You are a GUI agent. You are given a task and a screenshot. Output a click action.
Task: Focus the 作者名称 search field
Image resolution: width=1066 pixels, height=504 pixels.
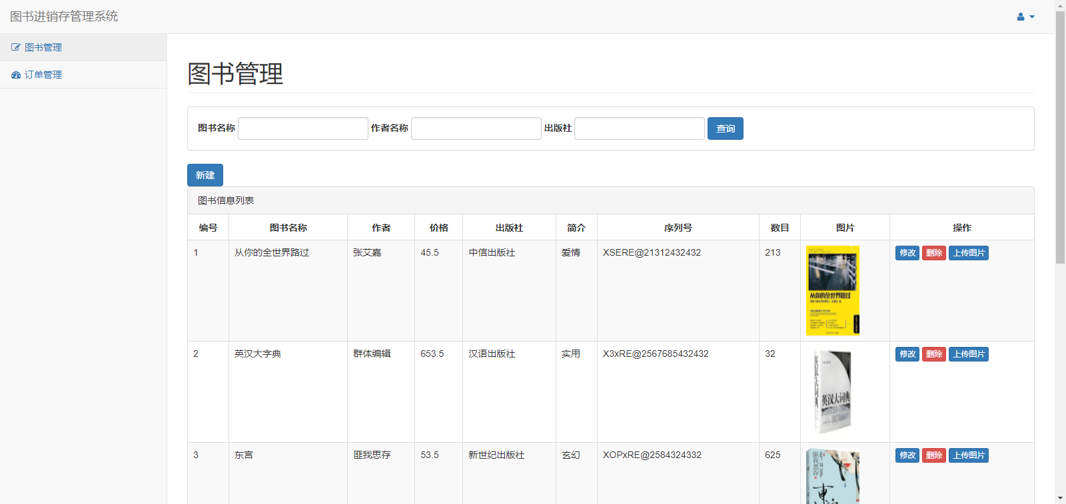(476, 128)
